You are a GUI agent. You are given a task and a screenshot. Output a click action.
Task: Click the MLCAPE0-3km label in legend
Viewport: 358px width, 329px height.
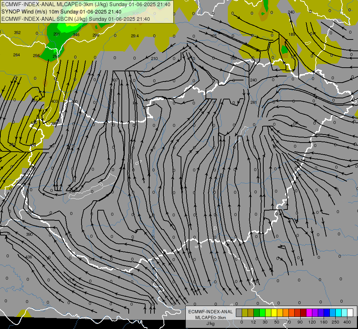211,318
